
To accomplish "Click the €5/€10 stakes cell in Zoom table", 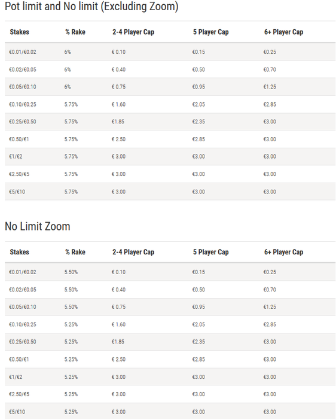I will click(17, 412).
